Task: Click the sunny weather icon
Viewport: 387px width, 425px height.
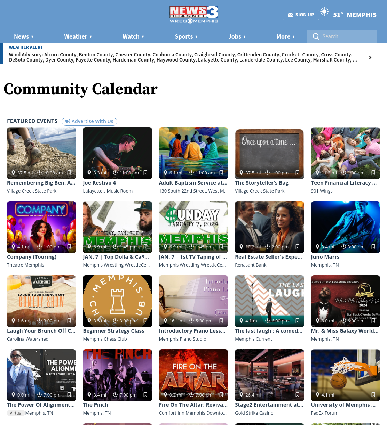Action: 324,12
